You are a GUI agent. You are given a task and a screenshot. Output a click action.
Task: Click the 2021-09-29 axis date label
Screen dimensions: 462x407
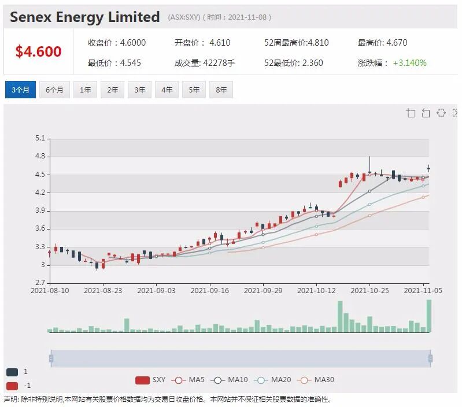pyautogui.click(x=263, y=291)
